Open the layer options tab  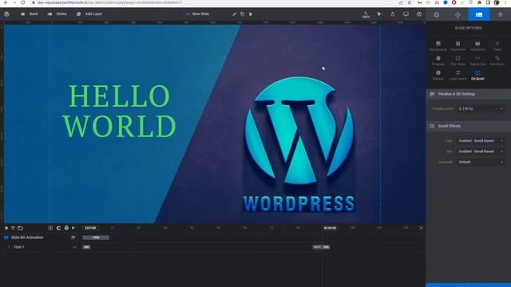click(x=501, y=14)
